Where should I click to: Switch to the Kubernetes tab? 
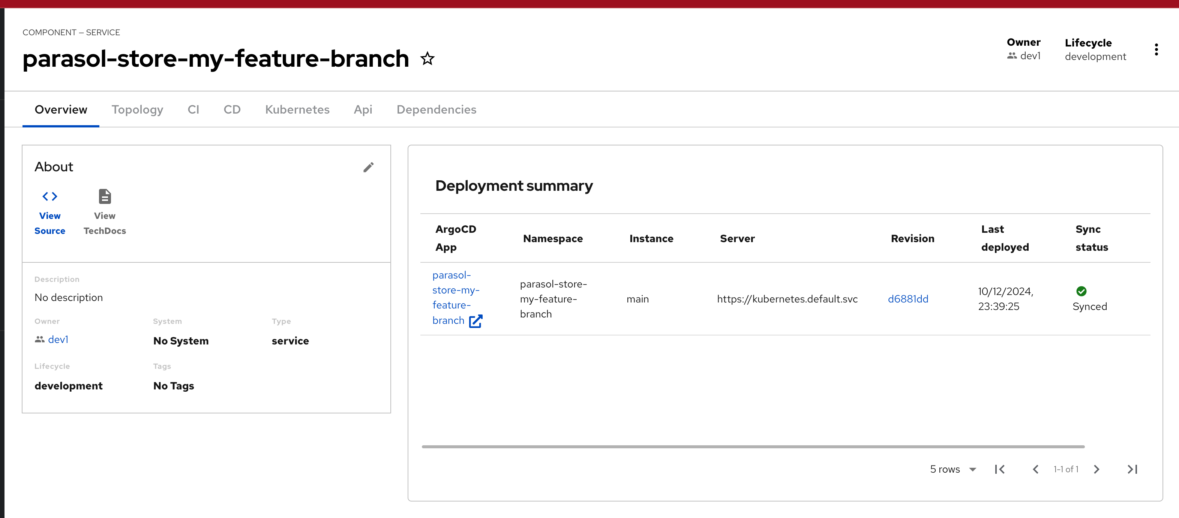click(297, 109)
